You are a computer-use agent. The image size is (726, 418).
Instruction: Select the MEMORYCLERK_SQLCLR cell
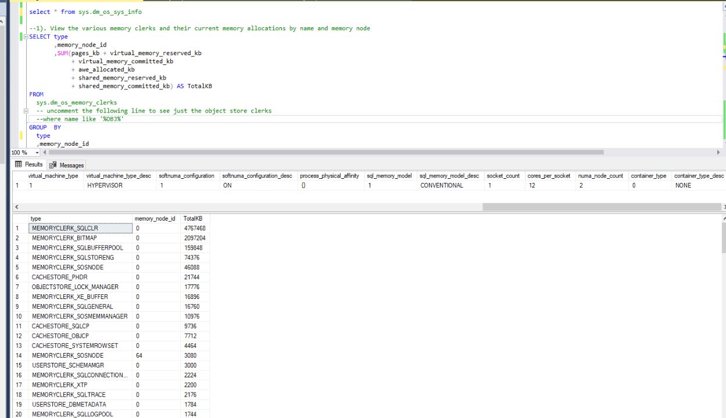click(80, 228)
